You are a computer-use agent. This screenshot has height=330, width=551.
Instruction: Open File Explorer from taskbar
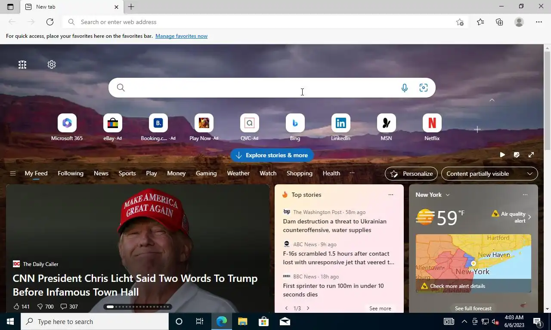coord(242,321)
